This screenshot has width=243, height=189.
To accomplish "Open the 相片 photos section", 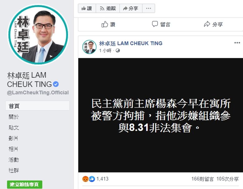I will (13, 149).
